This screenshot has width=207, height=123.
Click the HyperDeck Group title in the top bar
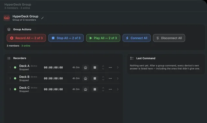pos(18,5)
